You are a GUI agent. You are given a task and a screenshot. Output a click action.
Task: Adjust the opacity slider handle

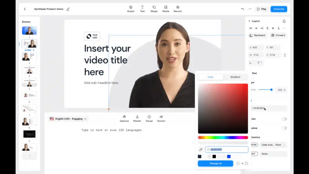271,90
